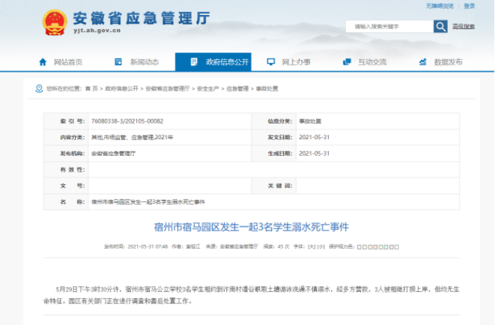The width and height of the screenshot is (495, 325).
Task: Click the chat icon beside 互动交流
Action: point(347,62)
